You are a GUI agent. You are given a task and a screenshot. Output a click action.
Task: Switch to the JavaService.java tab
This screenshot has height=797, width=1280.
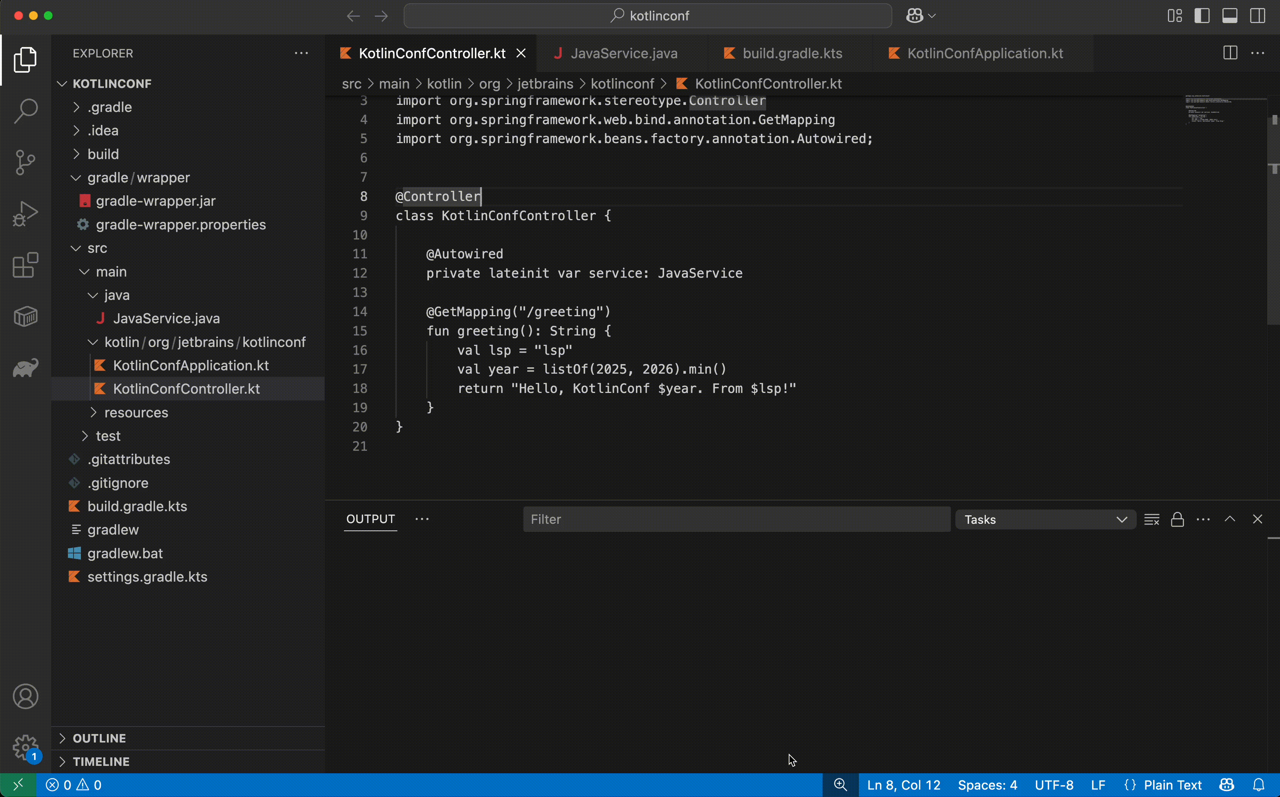click(x=624, y=53)
